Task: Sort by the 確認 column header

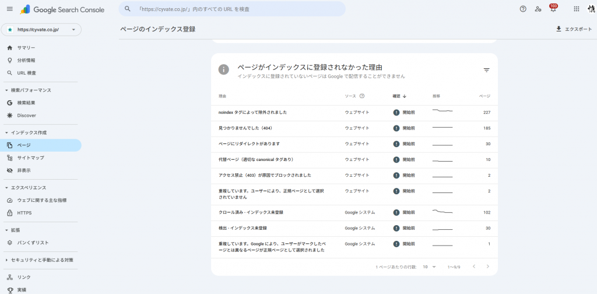Action: pos(399,96)
